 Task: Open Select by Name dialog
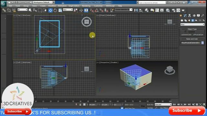[x=35, y=10]
